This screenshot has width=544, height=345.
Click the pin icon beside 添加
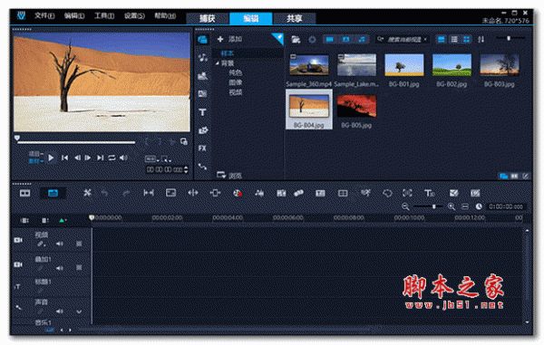(x=278, y=38)
